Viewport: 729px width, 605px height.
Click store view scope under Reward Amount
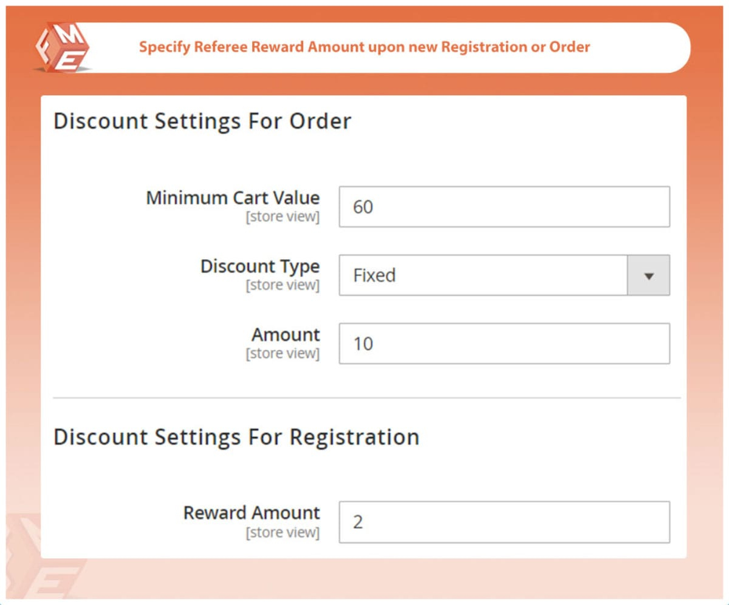(282, 532)
